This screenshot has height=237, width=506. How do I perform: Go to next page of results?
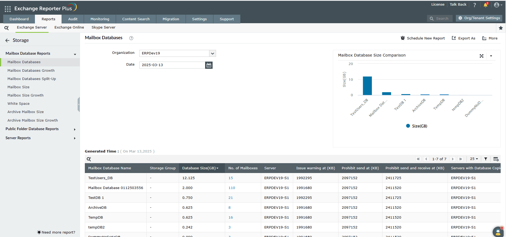coord(453,159)
